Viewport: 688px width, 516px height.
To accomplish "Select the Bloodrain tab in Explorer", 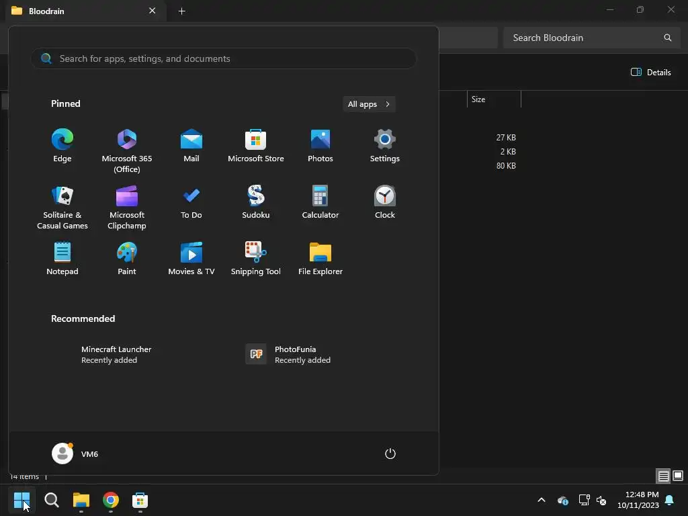I will [x=85, y=11].
